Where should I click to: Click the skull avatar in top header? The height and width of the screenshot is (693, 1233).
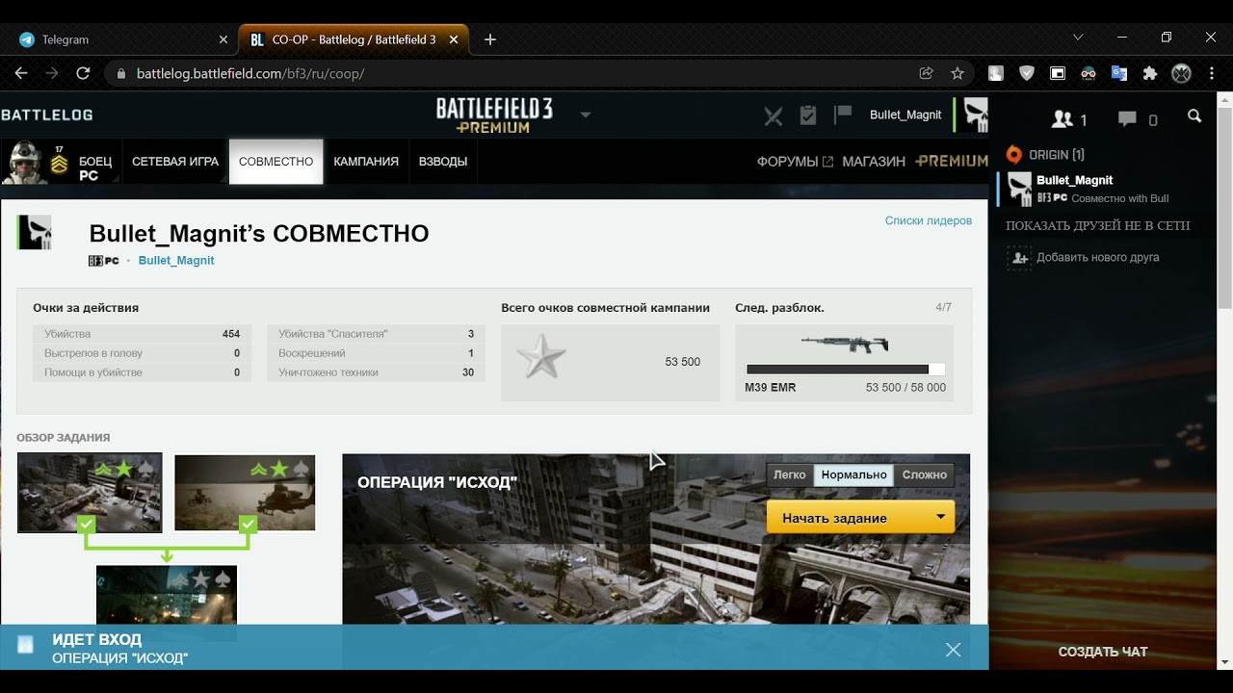click(x=975, y=115)
